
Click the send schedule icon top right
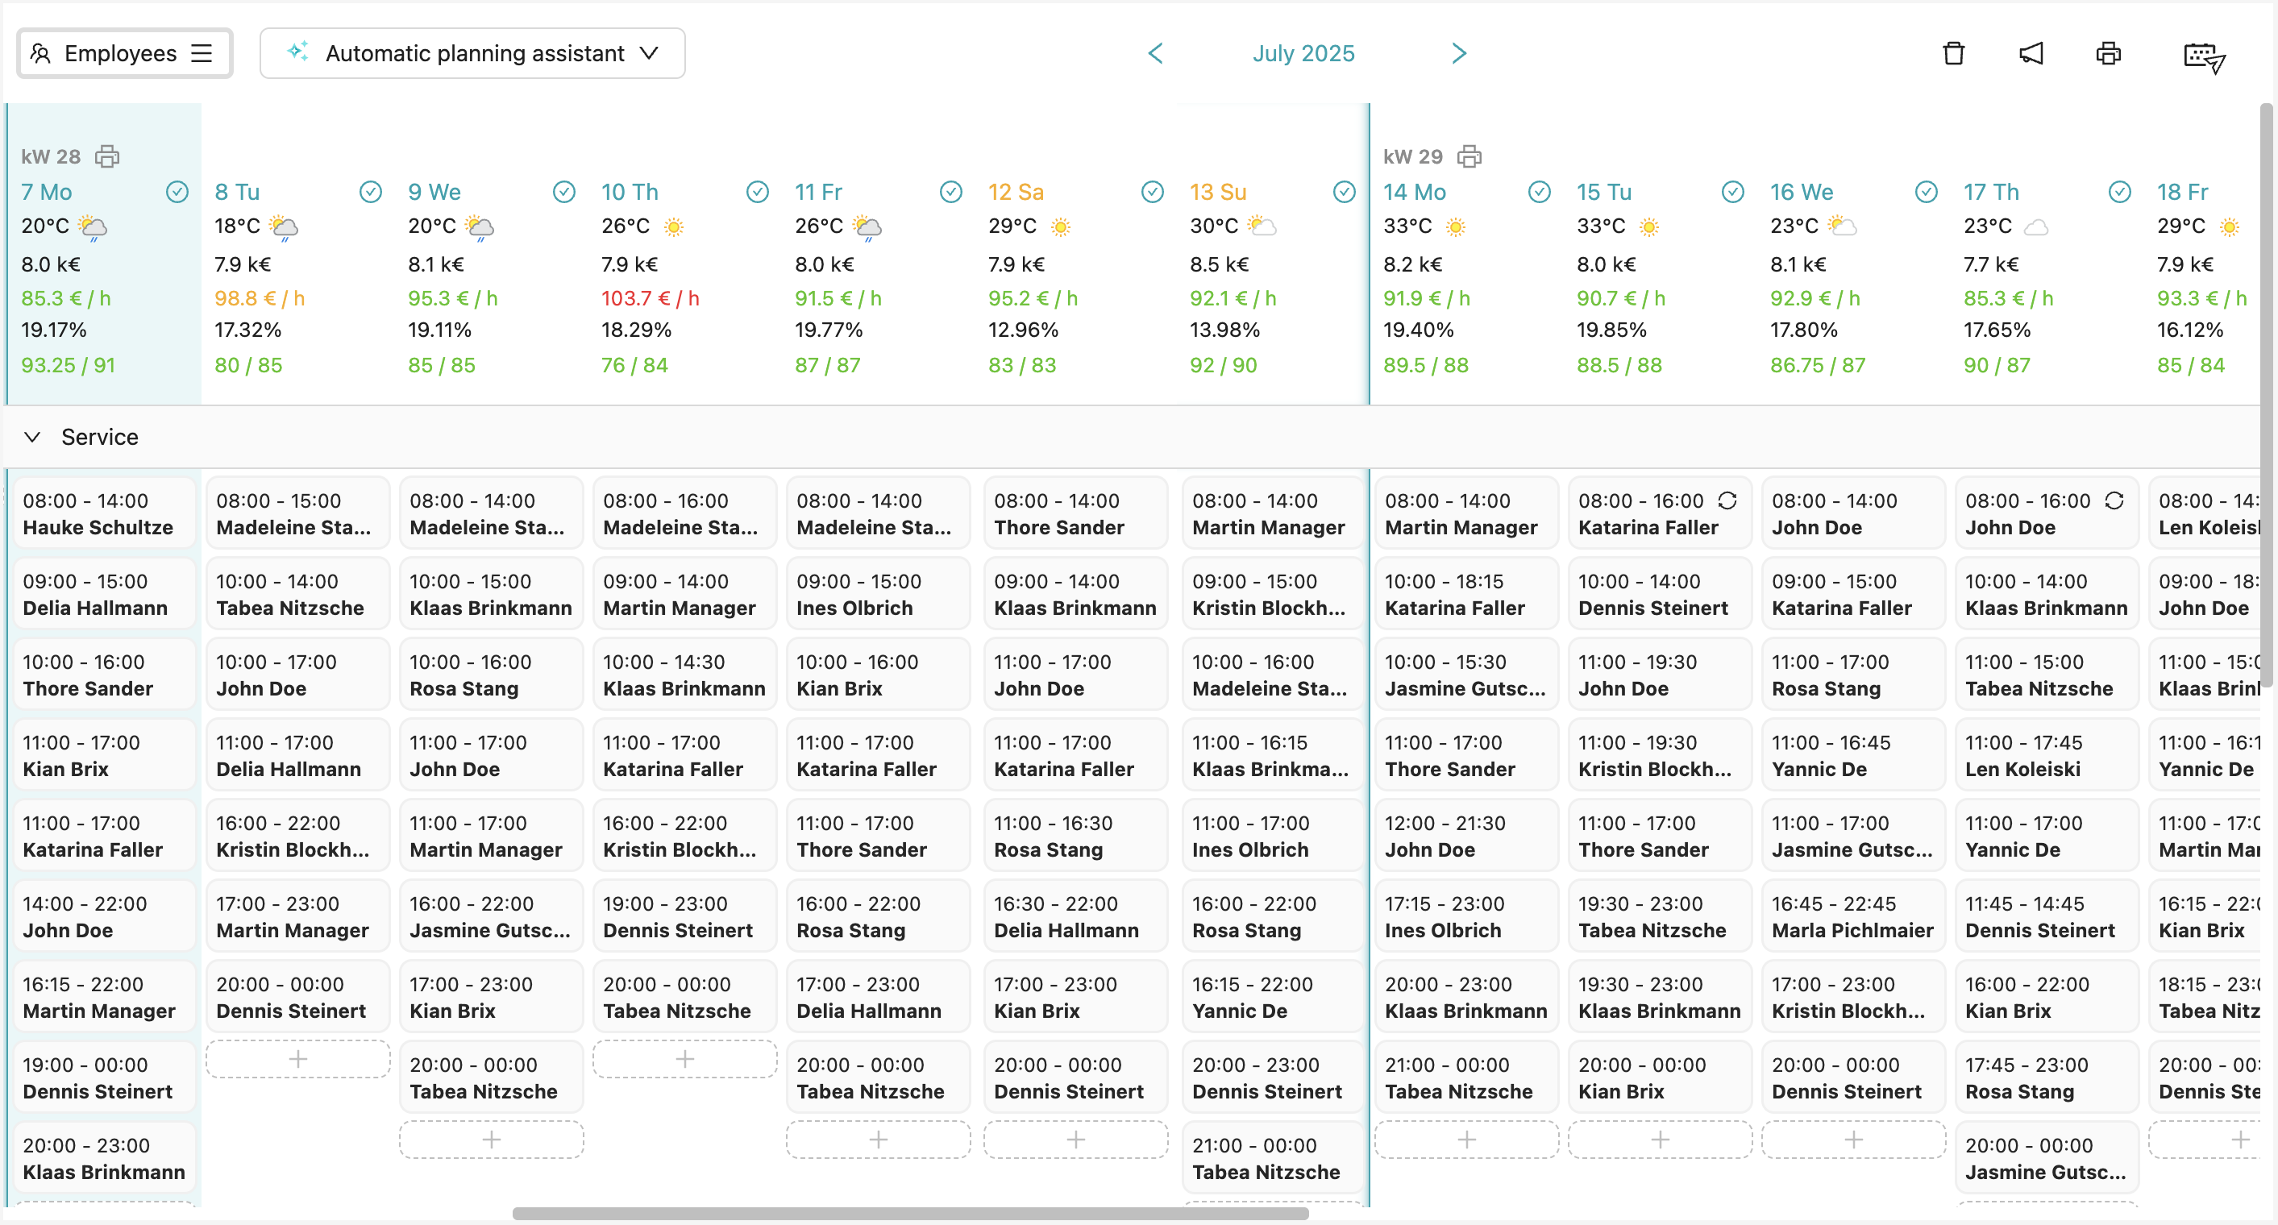point(2203,56)
